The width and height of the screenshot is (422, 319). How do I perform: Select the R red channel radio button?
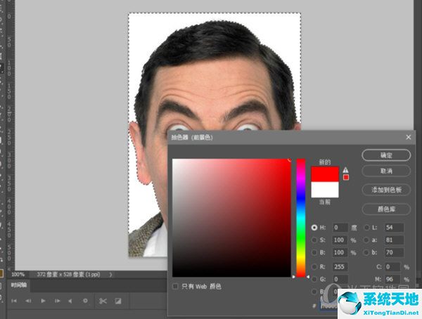314,267
